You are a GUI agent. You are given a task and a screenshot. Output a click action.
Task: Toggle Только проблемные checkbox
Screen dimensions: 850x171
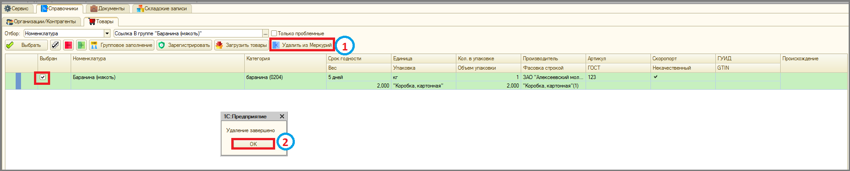point(274,33)
